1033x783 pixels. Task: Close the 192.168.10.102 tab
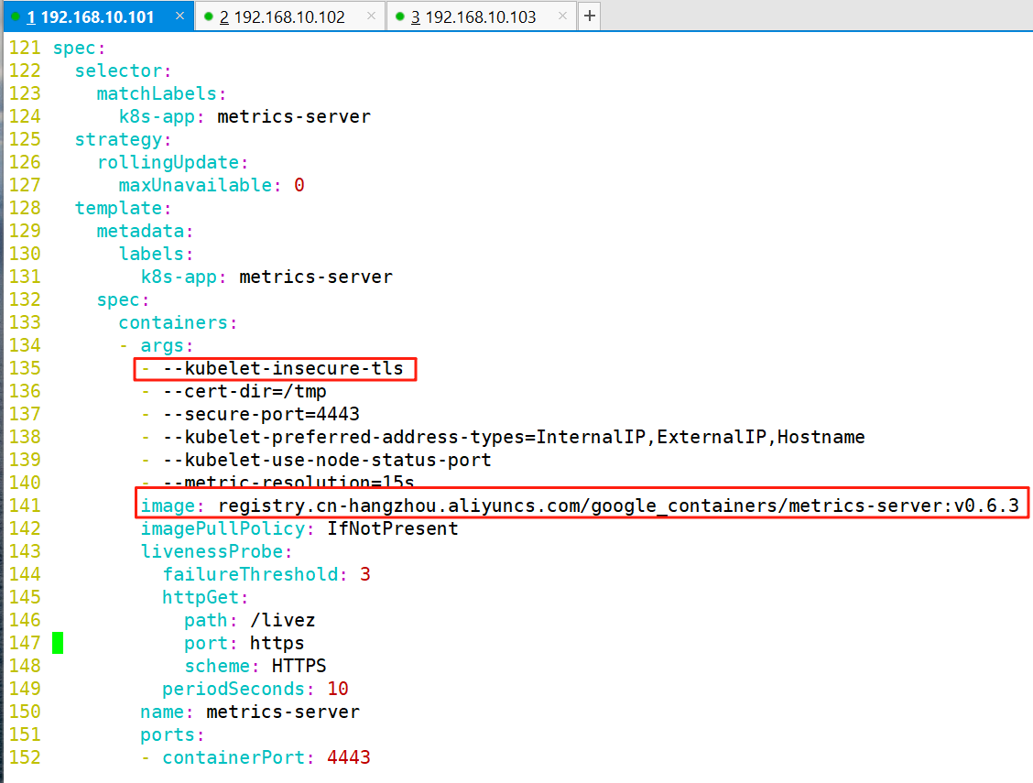(372, 16)
